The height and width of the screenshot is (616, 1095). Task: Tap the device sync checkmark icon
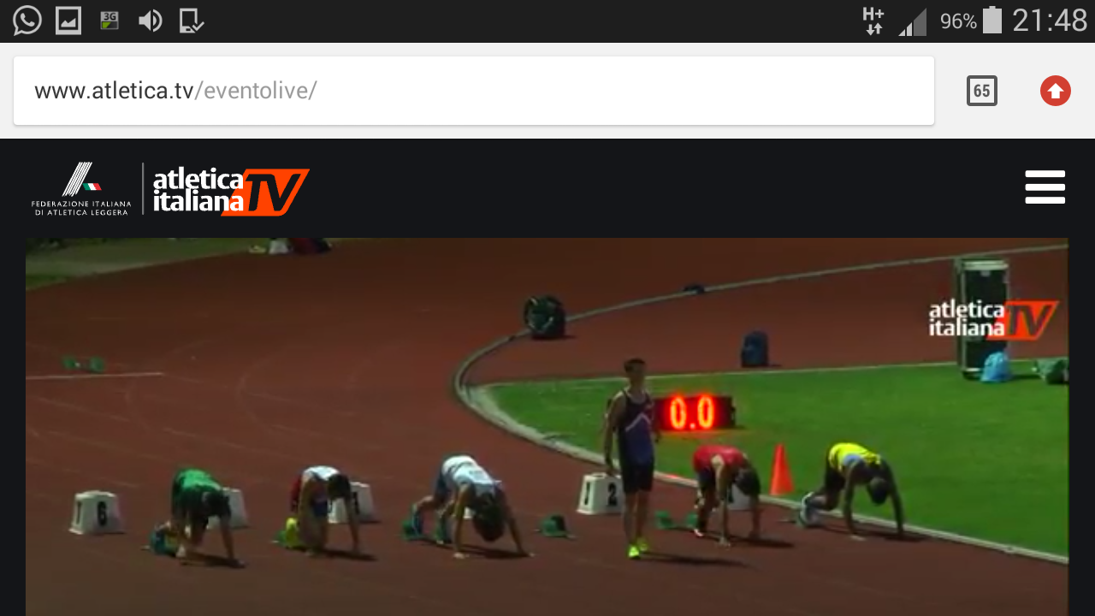[x=192, y=21]
